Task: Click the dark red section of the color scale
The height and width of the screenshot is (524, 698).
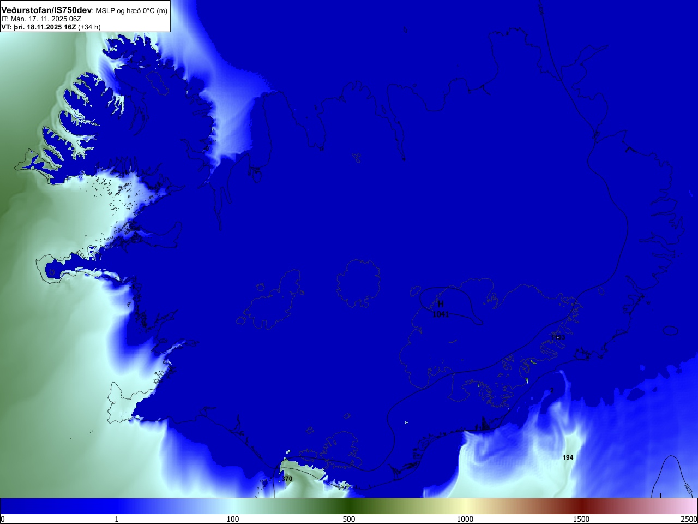Action: coord(581,506)
